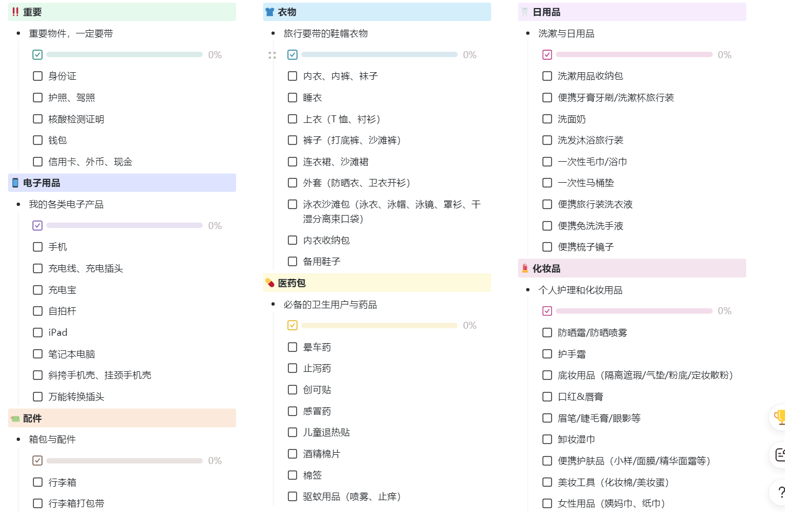This screenshot has height=512, width=785.
Task: Click the drag handle beside the 衣物 checklist
Action: [272, 54]
